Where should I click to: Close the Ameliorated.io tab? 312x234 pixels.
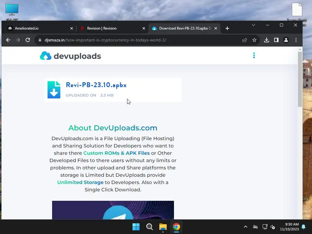pos(71,28)
